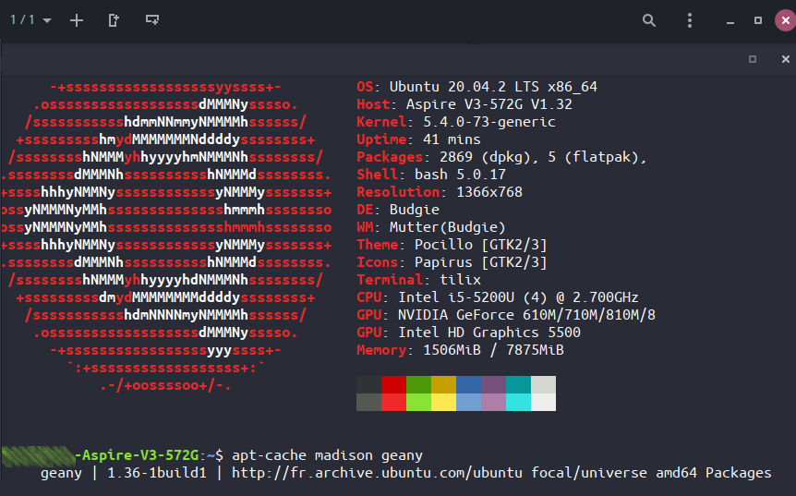Image resolution: width=796 pixels, height=496 pixels.
Task: Click the add terminal right icon
Action: (x=114, y=20)
